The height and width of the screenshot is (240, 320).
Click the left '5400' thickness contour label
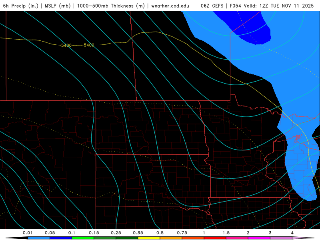(66, 45)
